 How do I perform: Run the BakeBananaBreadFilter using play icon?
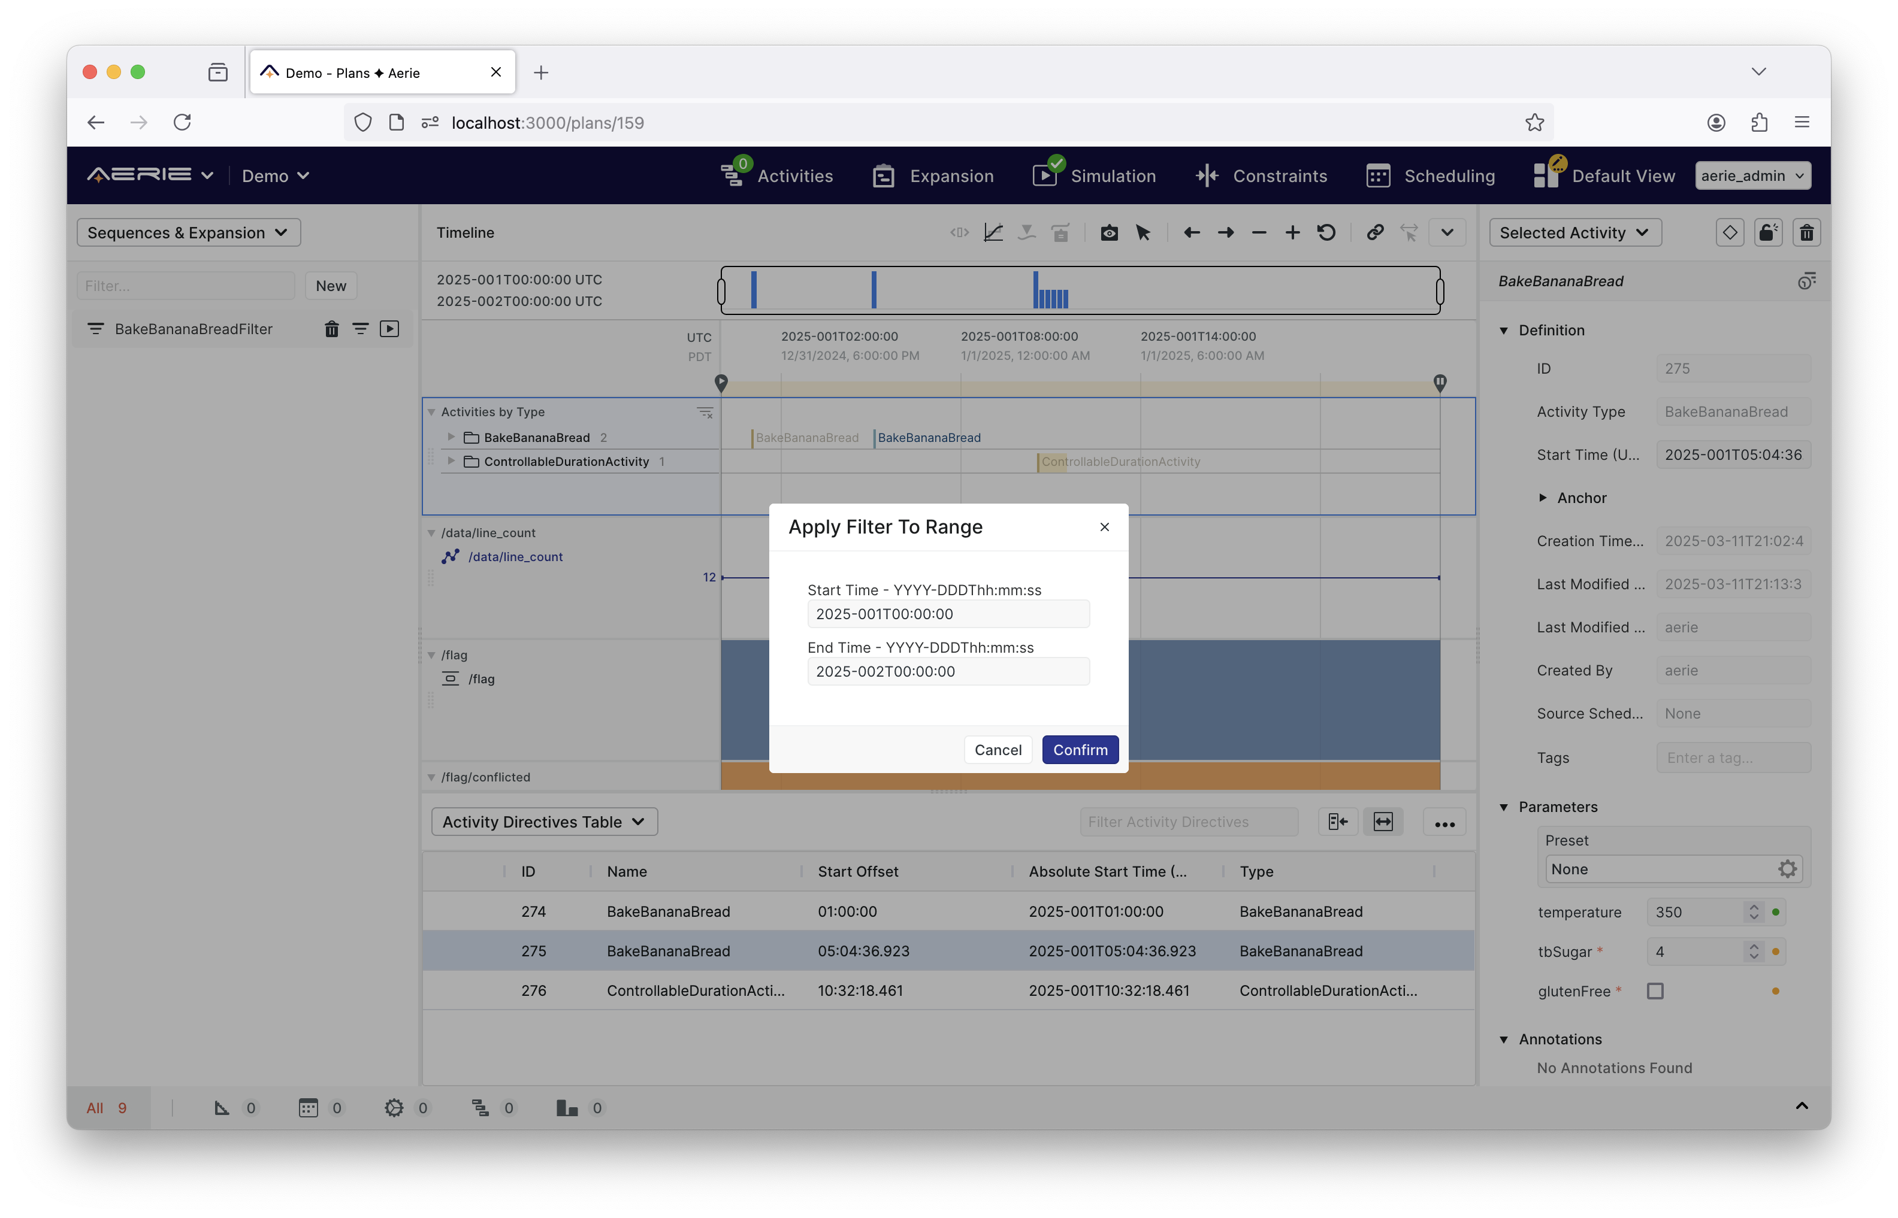pos(389,328)
